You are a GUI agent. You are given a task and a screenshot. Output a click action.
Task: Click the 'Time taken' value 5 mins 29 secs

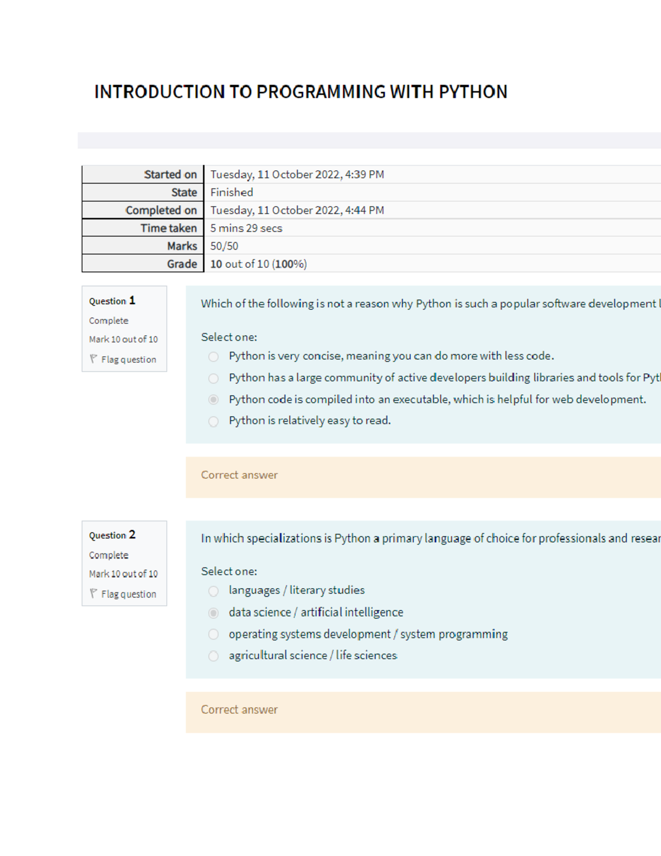coord(246,228)
